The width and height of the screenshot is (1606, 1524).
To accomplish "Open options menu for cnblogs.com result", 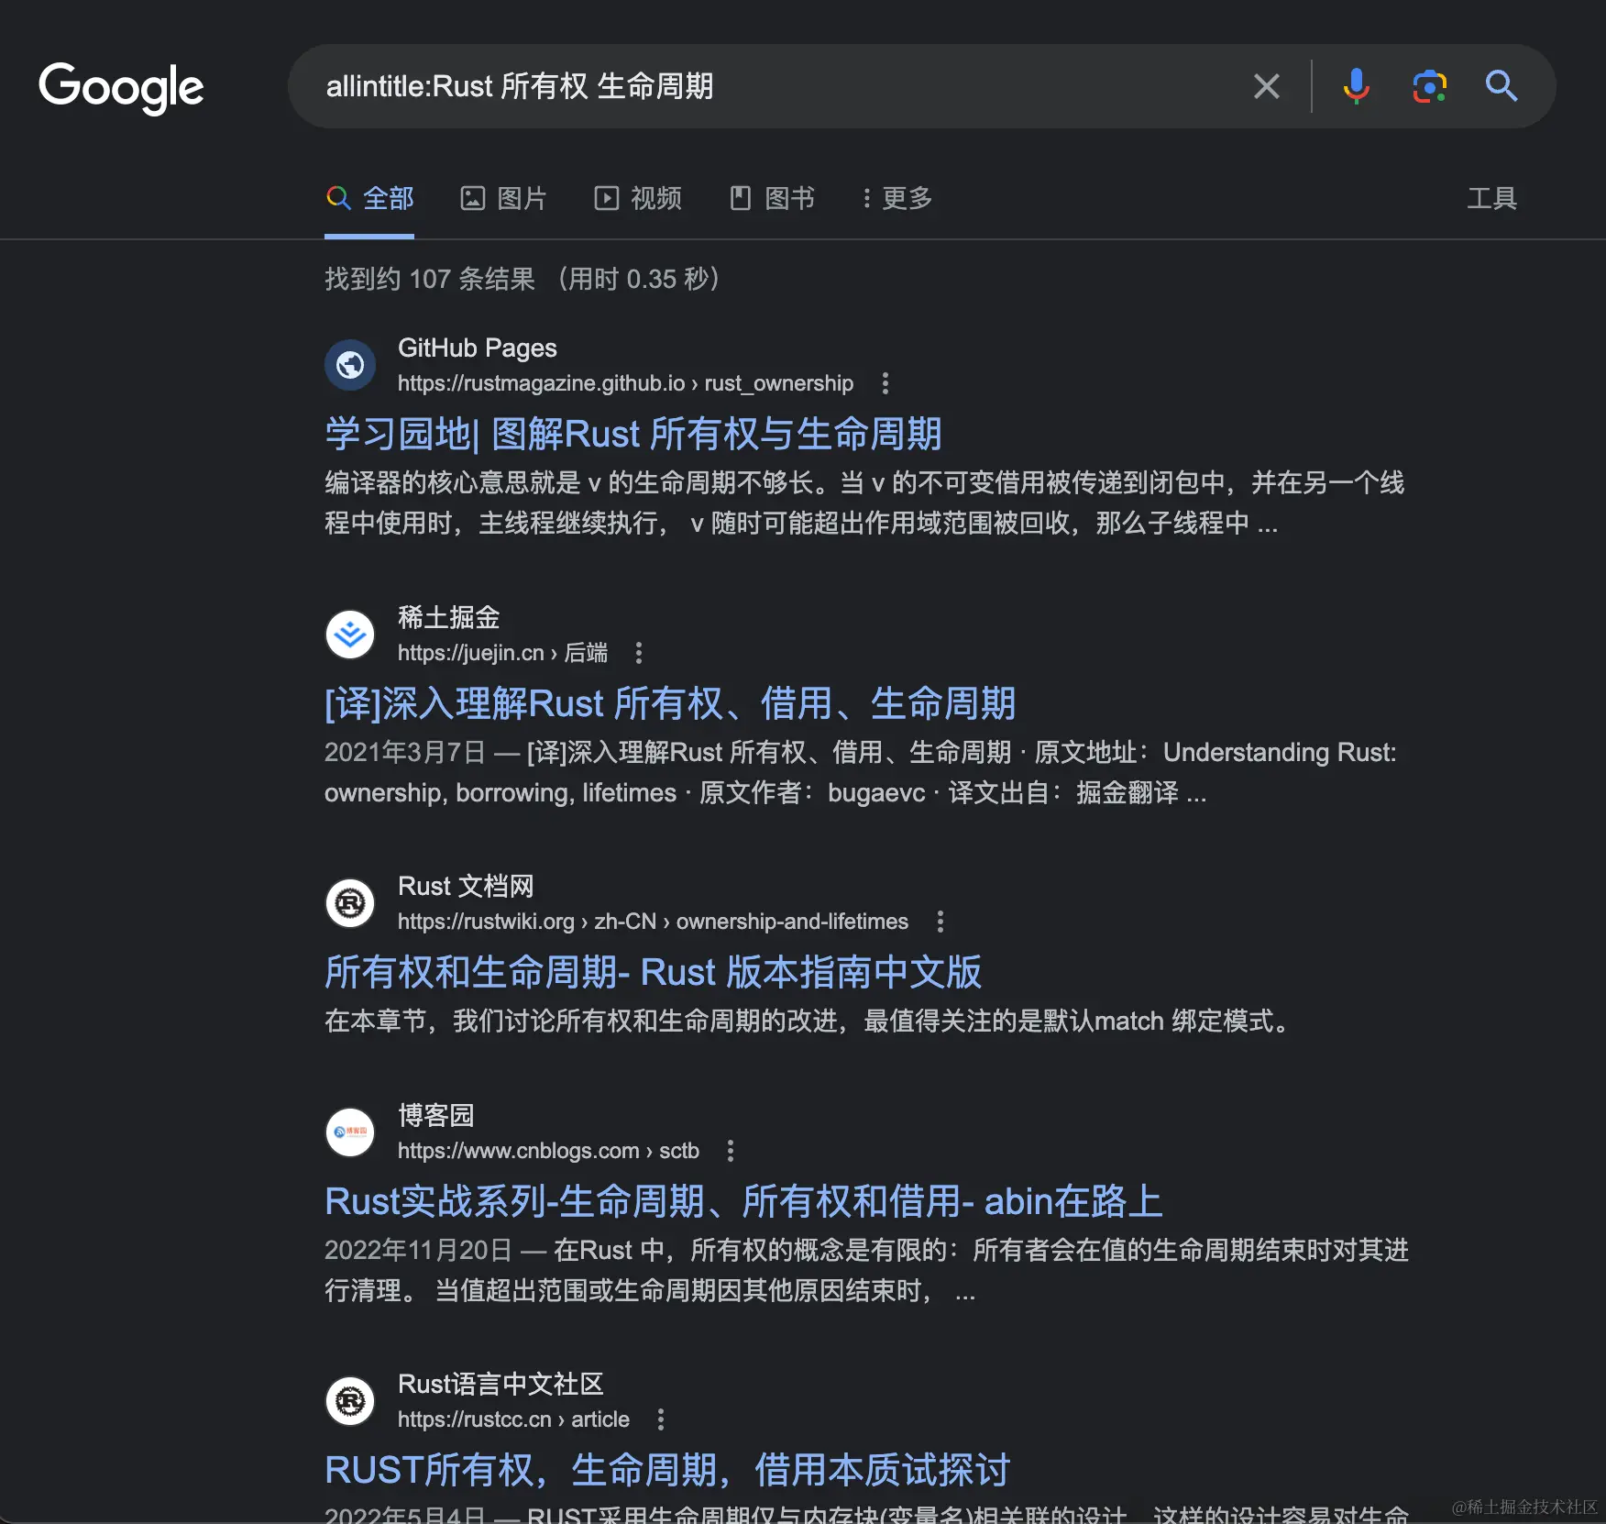I will (x=731, y=1151).
